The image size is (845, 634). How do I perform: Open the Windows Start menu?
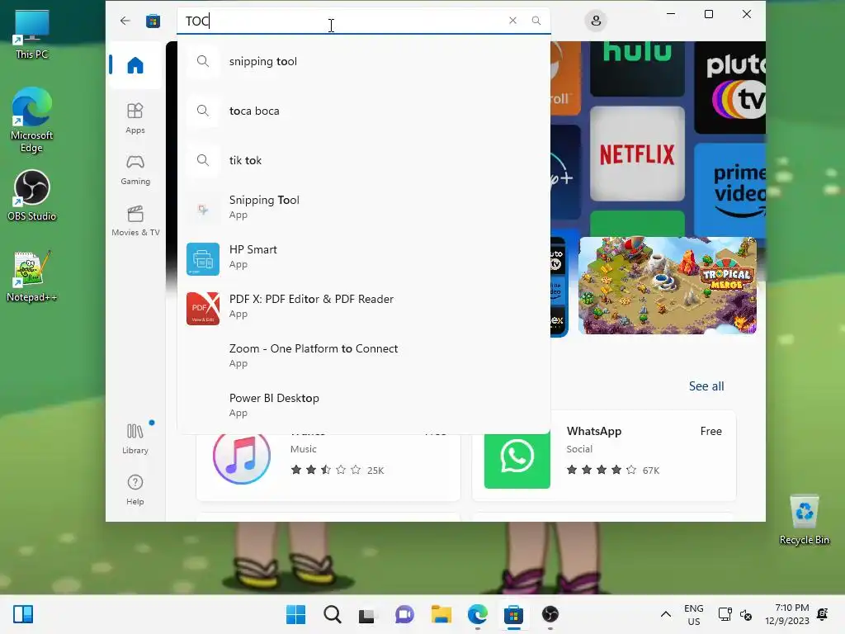click(295, 614)
